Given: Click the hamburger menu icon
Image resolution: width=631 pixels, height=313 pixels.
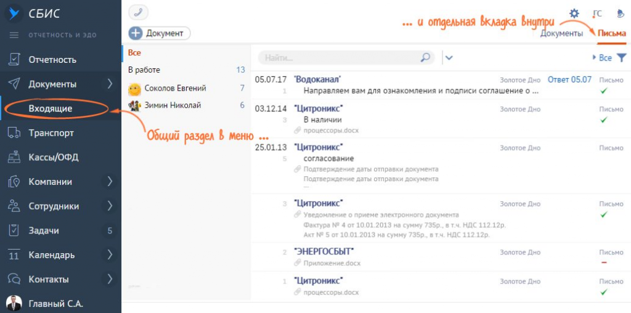Looking at the screenshot, I should 14,35.
